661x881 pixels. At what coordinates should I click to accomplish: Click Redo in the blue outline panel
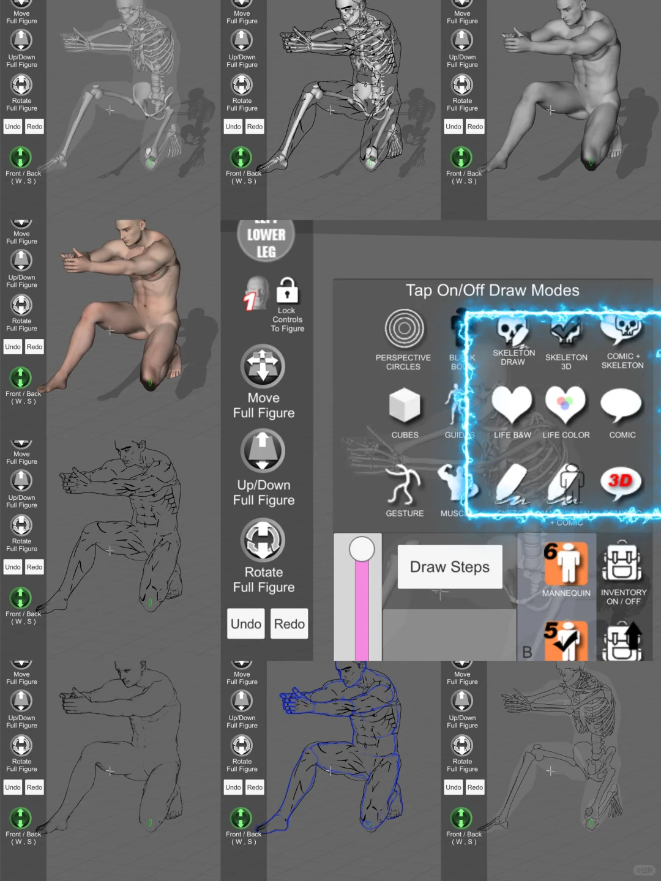255,787
